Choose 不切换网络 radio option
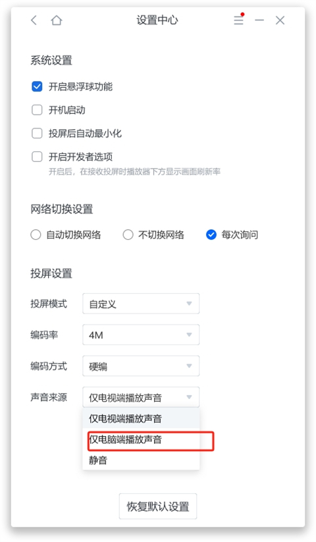The image size is (316, 542). pyautogui.click(x=128, y=235)
